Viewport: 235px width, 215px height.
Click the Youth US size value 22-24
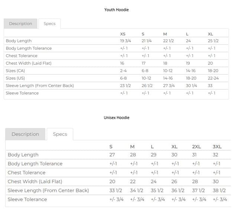click(213, 78)
